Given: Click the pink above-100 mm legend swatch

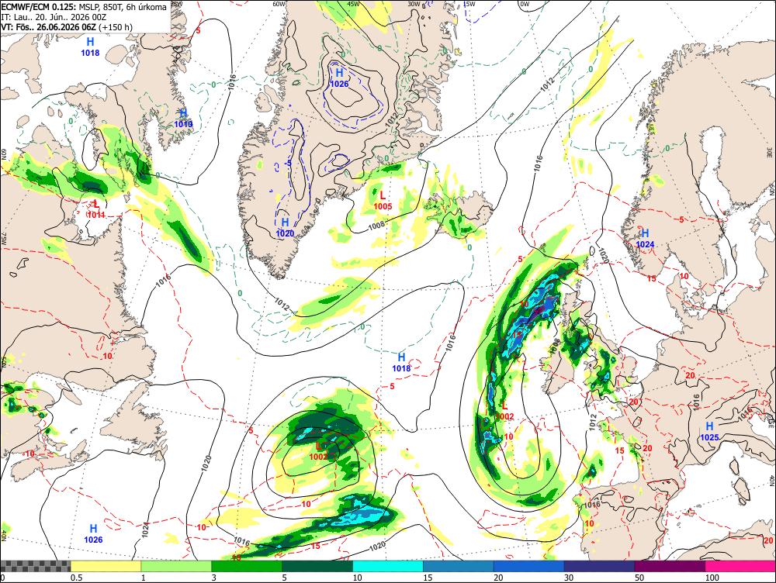Looking at the screenshot, I should pos(740,566).
